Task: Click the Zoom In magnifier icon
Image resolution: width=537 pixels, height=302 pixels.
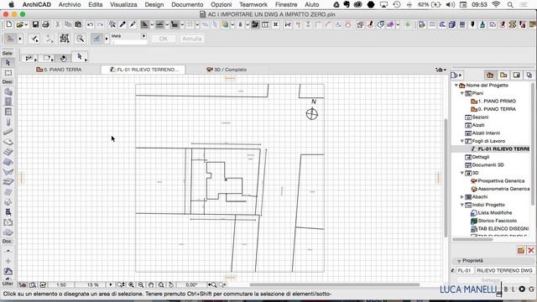Action: click(131, 284)
